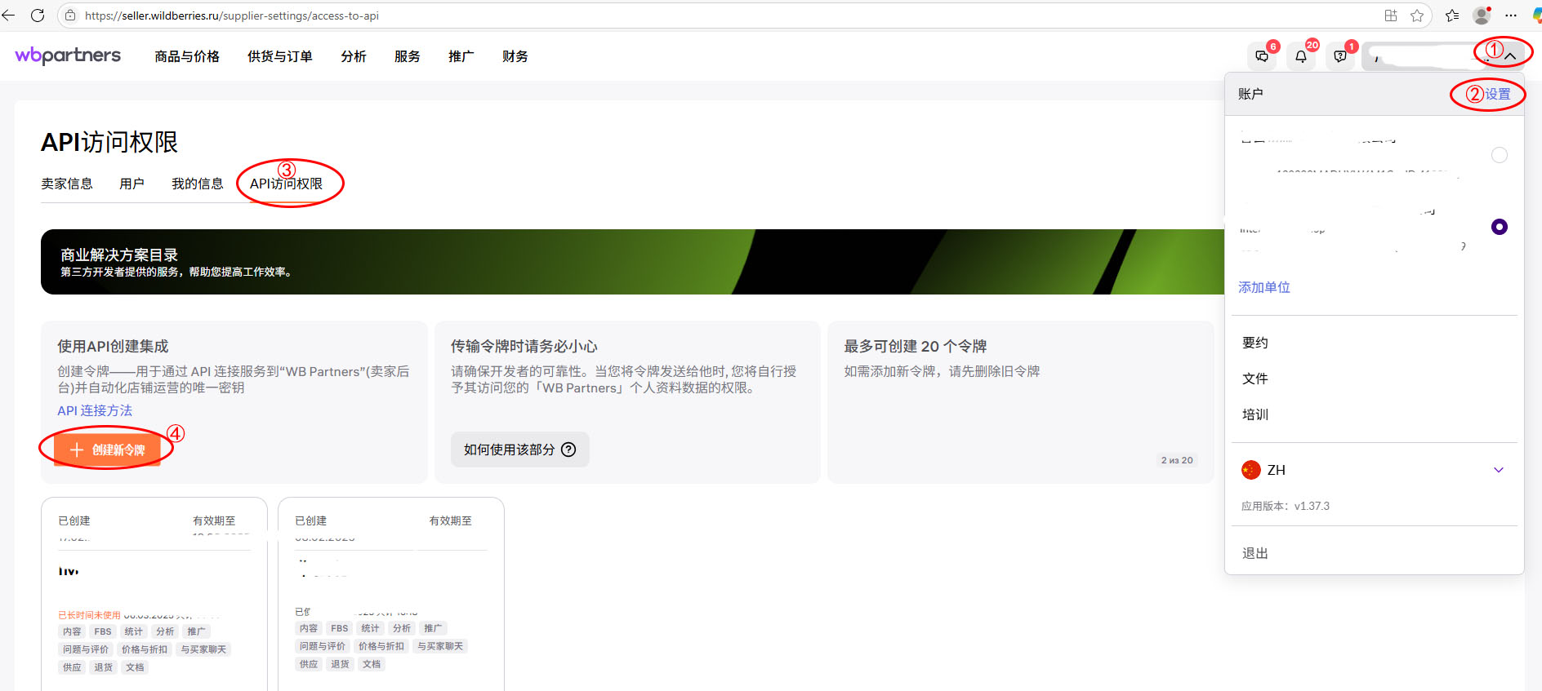Open the Copilot icon in the browser
This screenshot has width=1542, height=691.
pyautogui.click(x=1536, y=16)
